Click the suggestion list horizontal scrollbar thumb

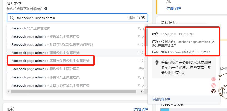(73, 91)
